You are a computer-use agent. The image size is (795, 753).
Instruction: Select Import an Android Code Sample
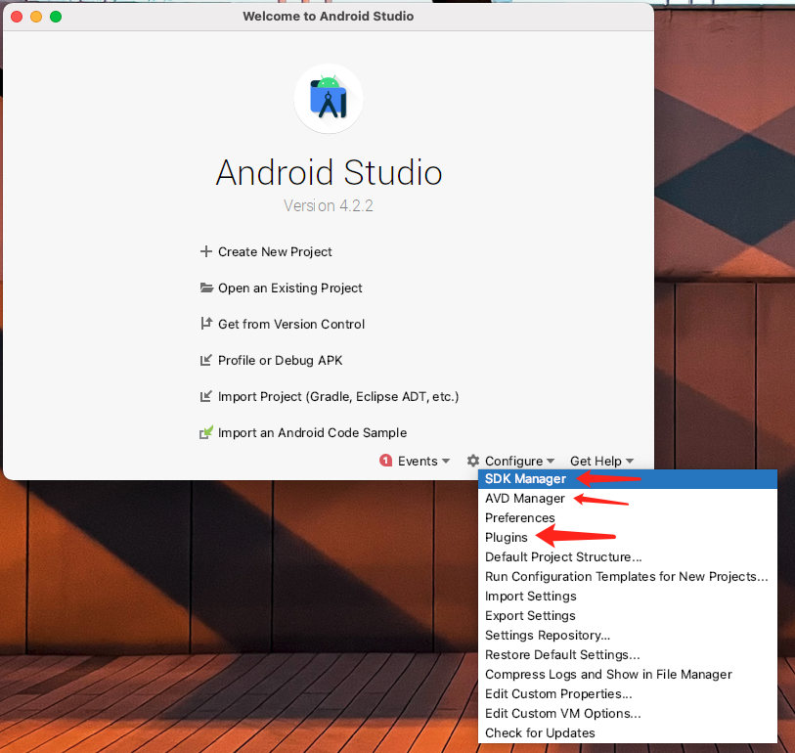312,432
